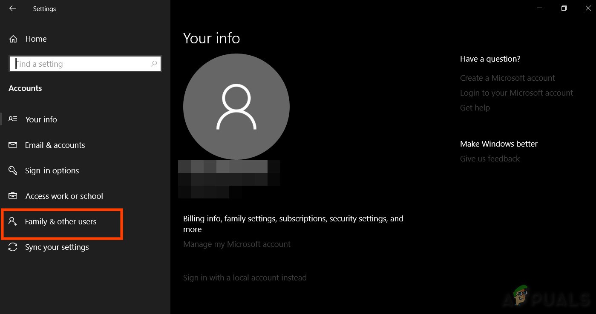
Task: Click the Email & accounts envelope icon
Action: (13, 145)
